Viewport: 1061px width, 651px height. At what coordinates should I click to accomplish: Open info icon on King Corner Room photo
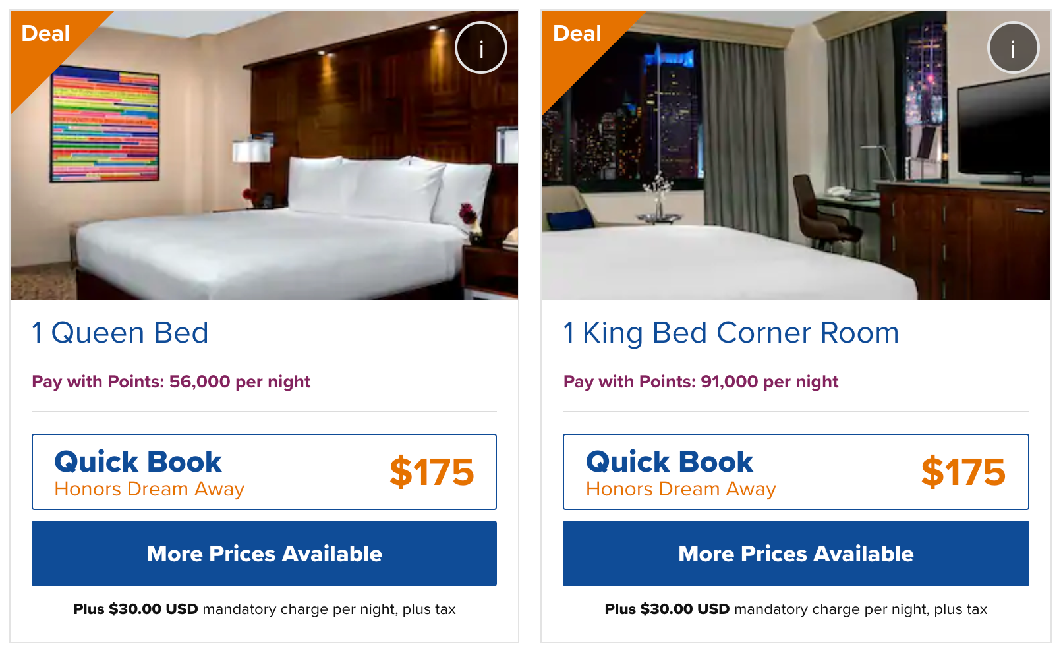[1013, 47]
